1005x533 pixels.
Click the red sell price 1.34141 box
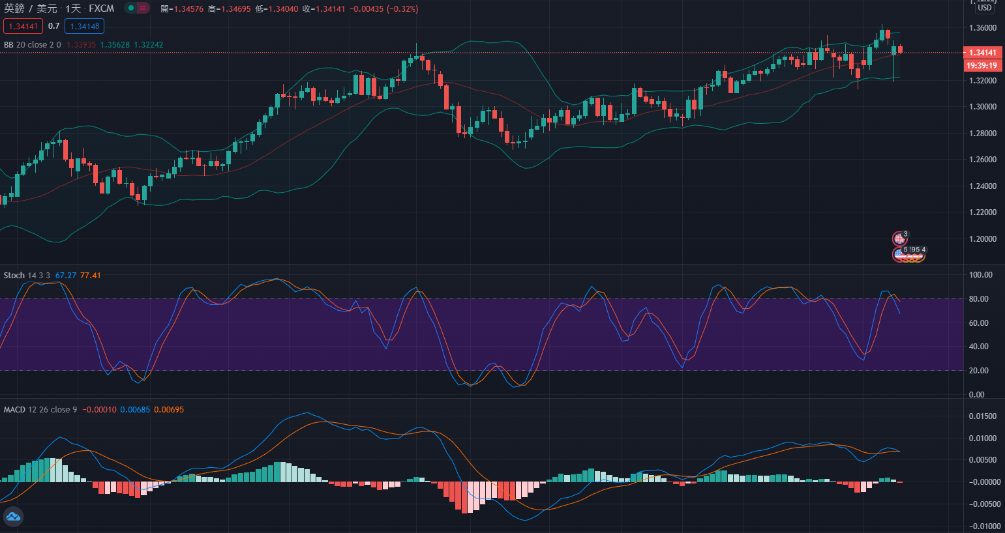23,27
